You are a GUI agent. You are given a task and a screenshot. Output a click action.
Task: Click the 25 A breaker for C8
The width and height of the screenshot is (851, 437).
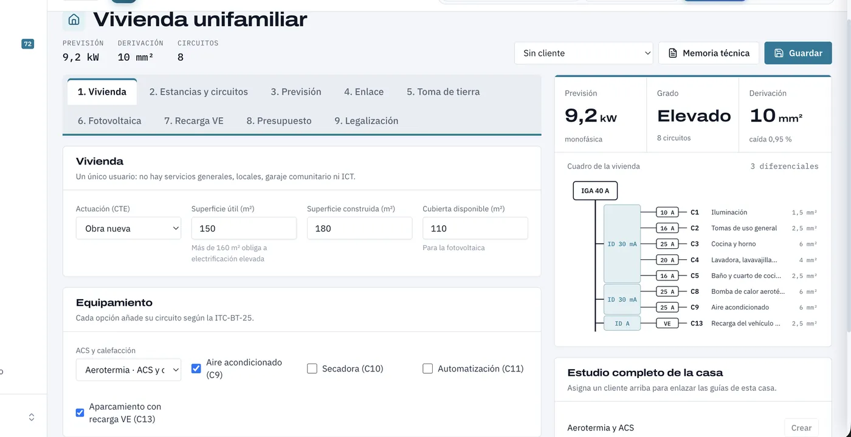point(667,292)
